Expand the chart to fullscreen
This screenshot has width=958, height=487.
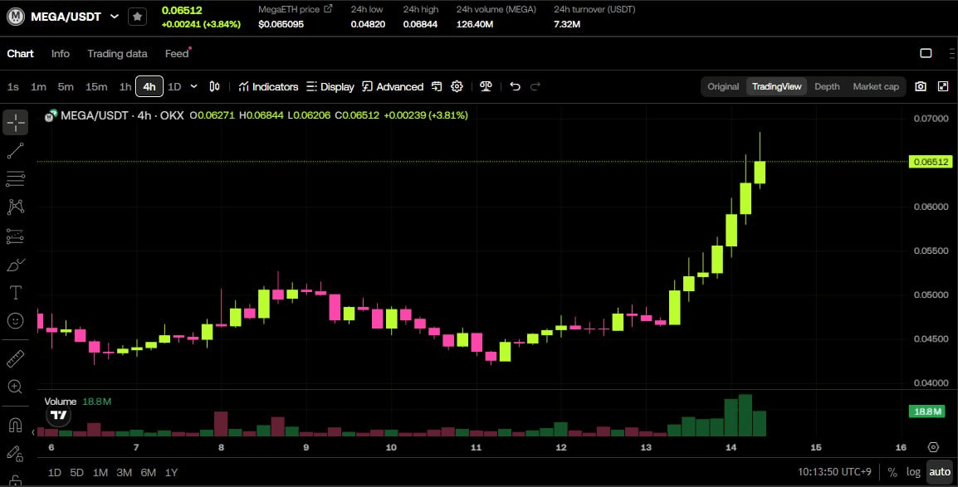pyautogui.click(x=943, y=86)
